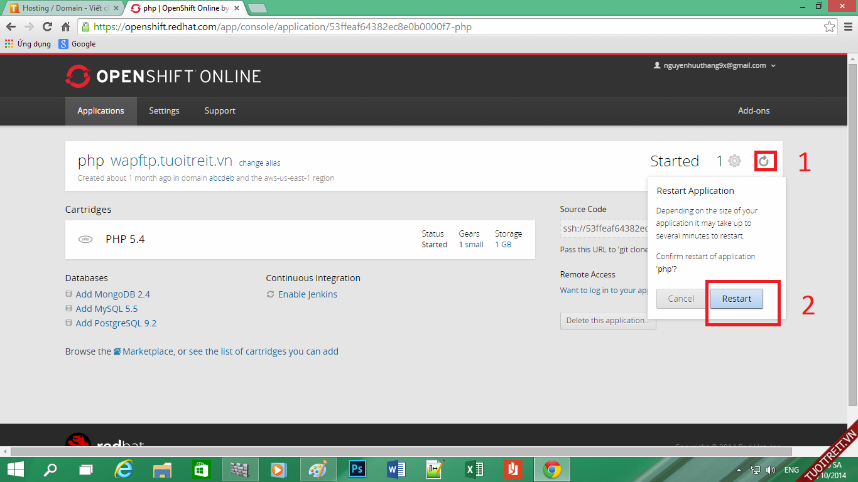
Task: Open the Support tab
Action: tap(220, 110)
